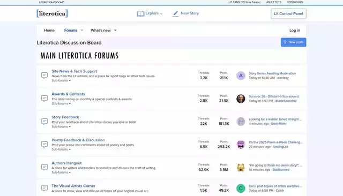The image size is (343, 196).
Task: Go to the Home tab
Action: (49, 31)
